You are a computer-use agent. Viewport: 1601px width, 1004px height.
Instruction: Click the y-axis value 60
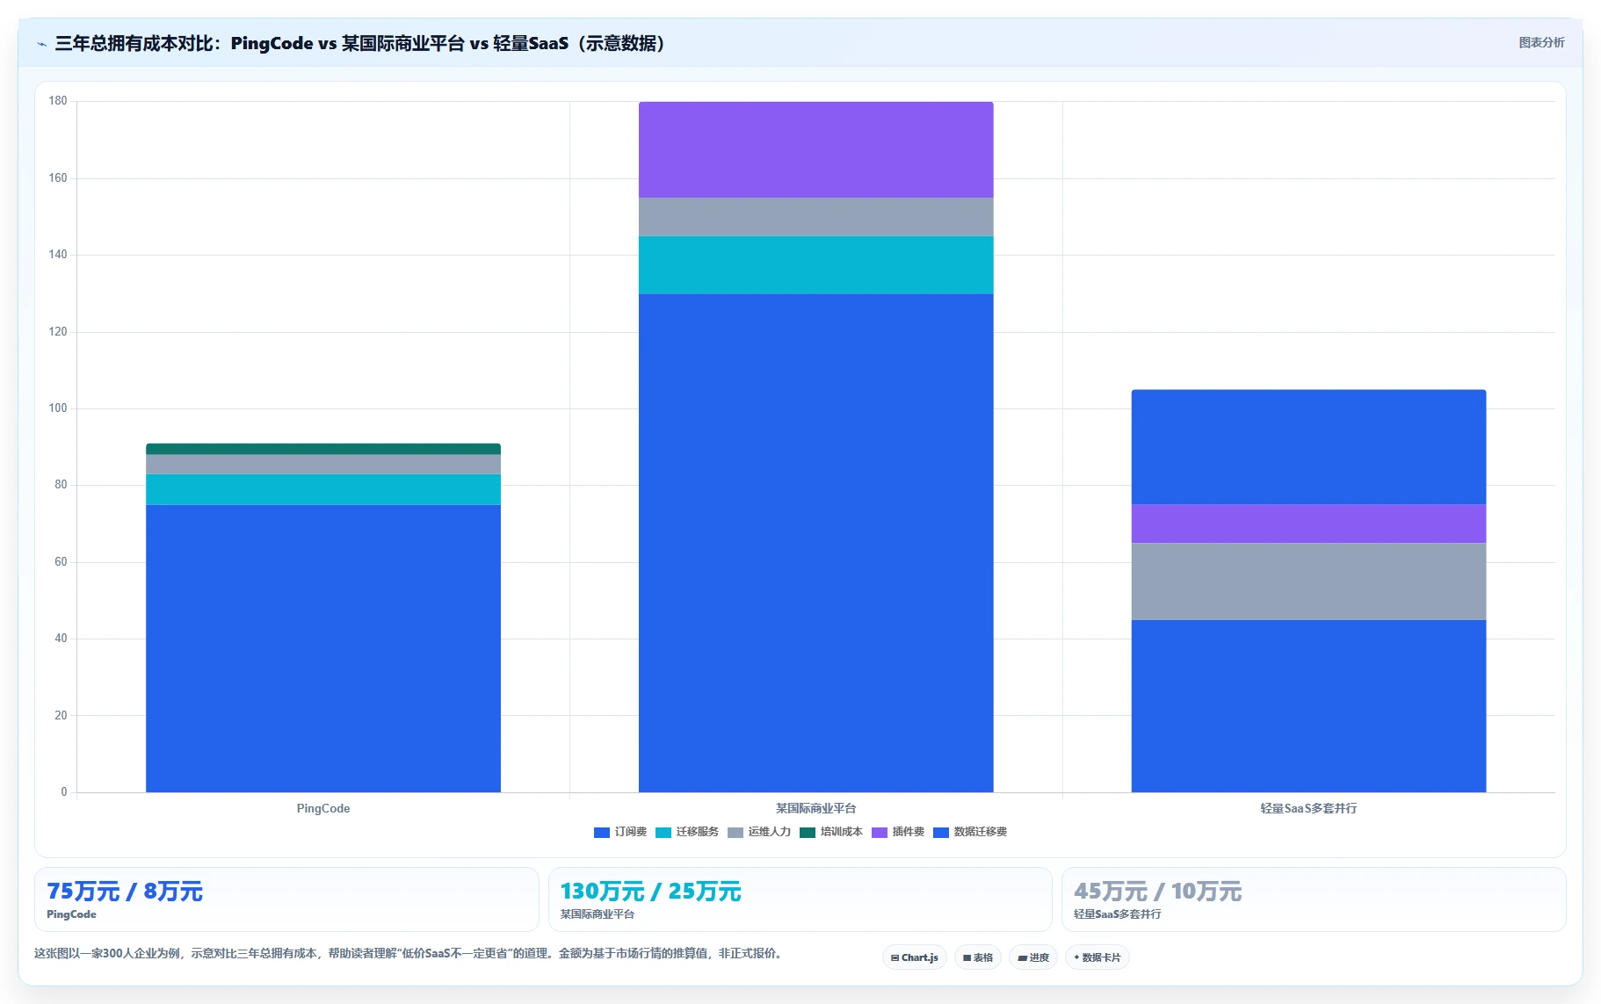point(61,562)
